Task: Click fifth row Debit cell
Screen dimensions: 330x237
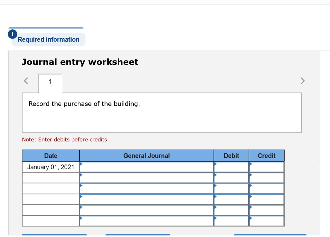Action: tap(231, 210)
